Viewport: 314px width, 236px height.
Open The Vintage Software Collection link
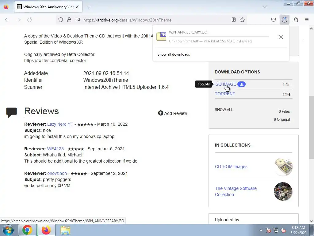pyautogui.click(x=236, y=191)
